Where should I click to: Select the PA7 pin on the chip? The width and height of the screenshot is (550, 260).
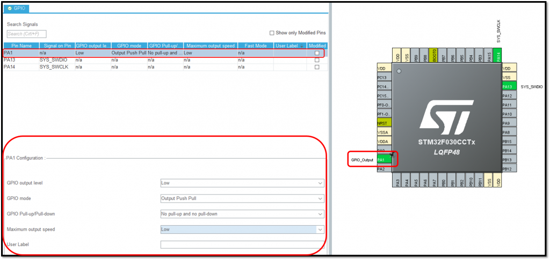(x=434, y=180)
